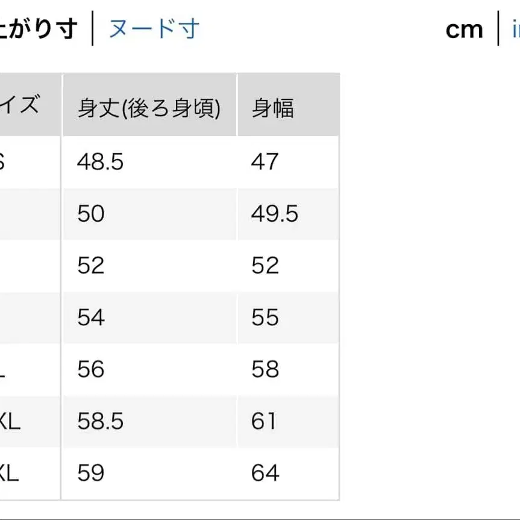Select the 47 body width value

pos(265,162)
